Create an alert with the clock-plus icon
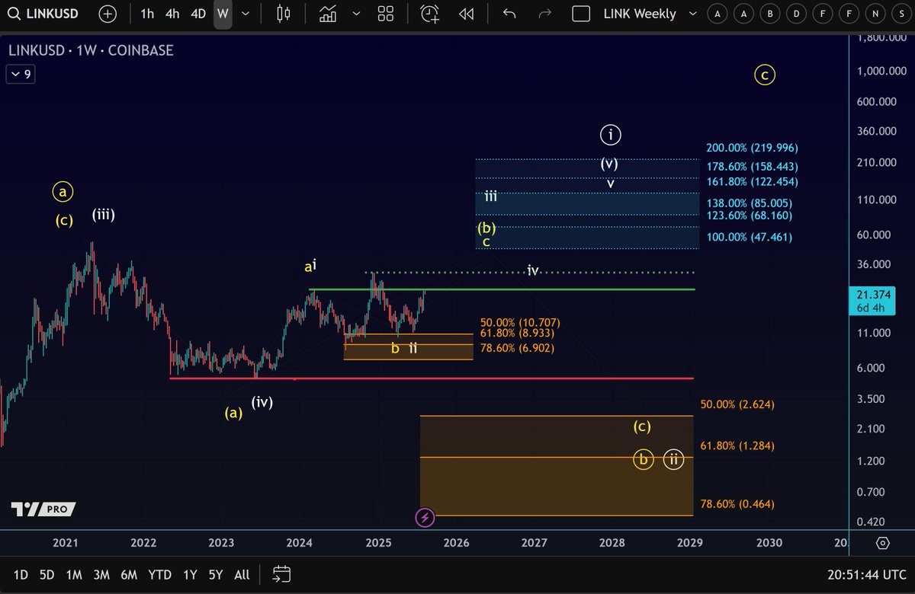The image size is (915, 594). tap(429, 14)
